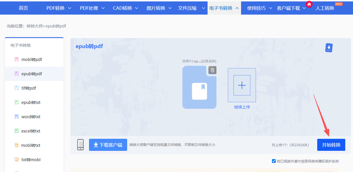Viewport: 353px width, 172px height.
Task: Click the mobi转txt sidebar icon
Action: click(x=17, y=145)
